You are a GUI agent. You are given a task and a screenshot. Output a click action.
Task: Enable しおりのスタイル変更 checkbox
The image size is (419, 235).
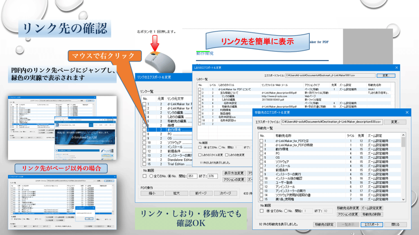click(x=200, y=155)
